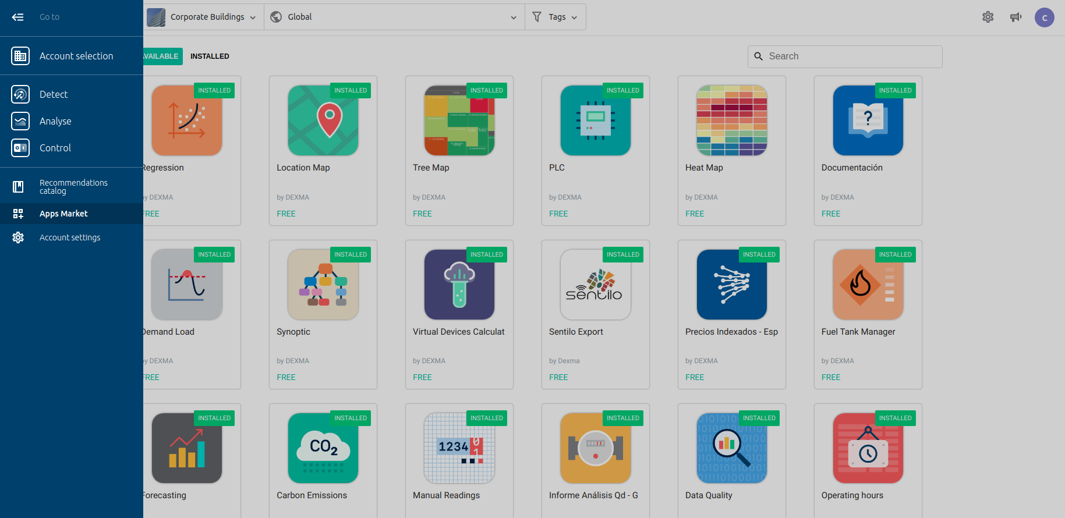Open the Precios Indexados app icon

pyautogui.click(x=732, y=285)
